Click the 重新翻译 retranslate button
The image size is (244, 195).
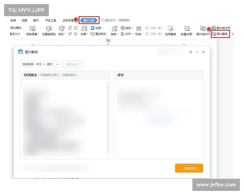click(x=72, y=64)
